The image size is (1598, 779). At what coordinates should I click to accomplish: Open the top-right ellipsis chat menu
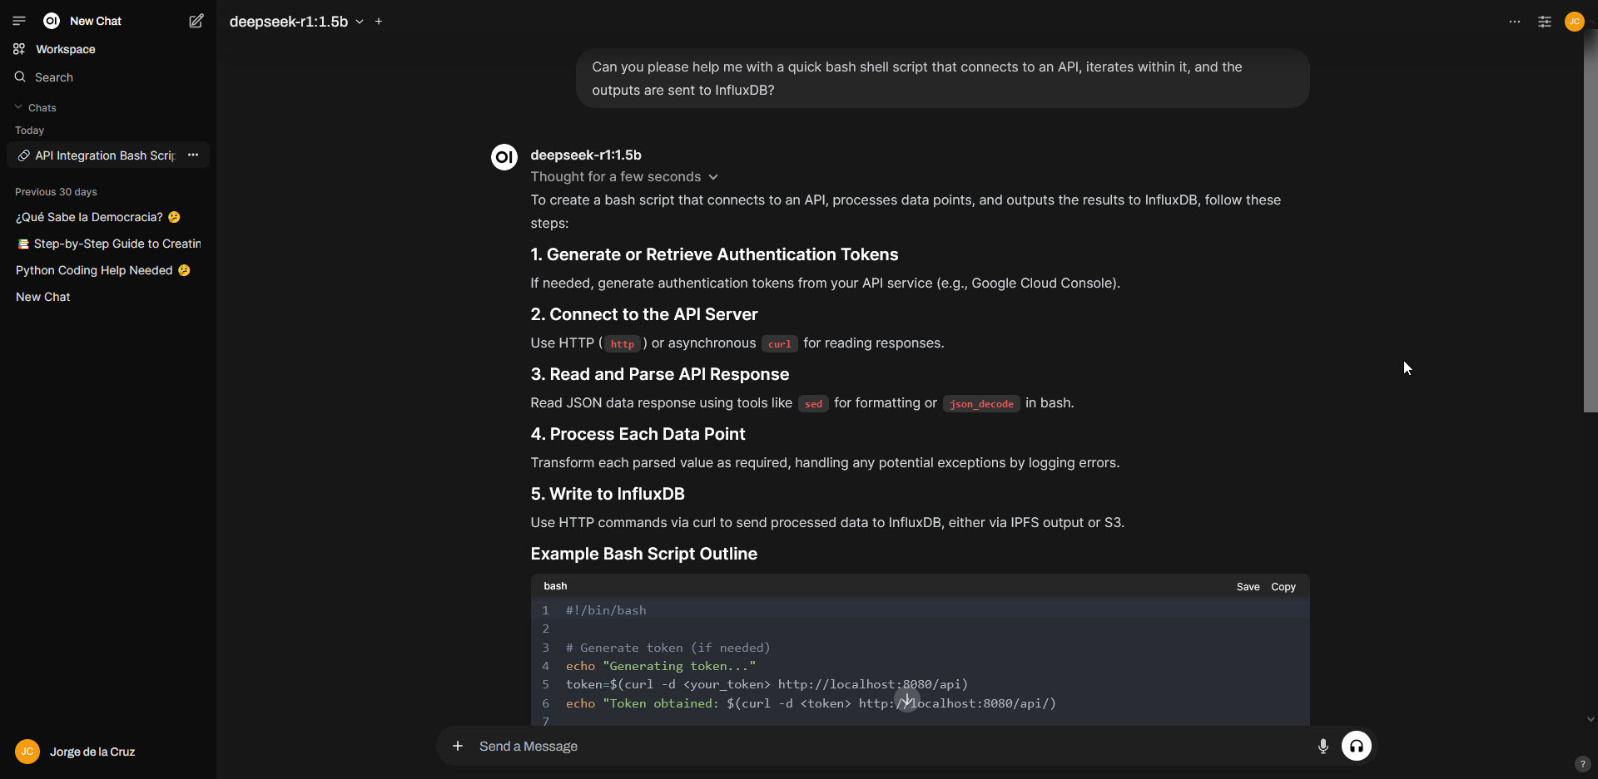click(x=1515, y=22)
